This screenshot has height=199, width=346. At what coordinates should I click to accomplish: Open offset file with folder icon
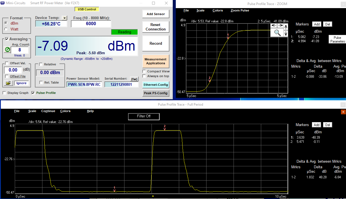point(8,83)
